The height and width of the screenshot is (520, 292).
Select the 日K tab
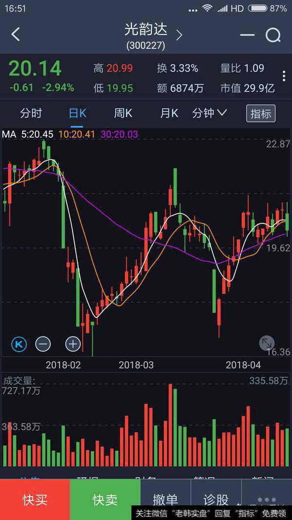click(x=77, y=114)
